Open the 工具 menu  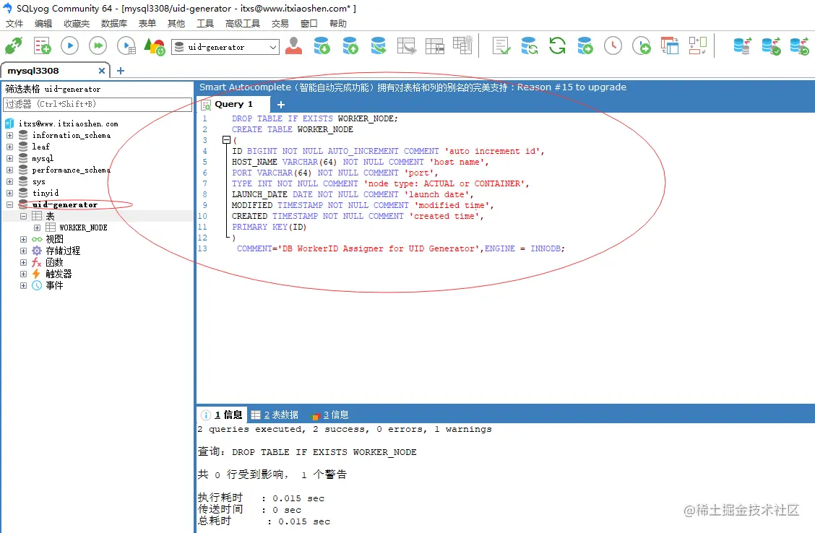[204, 23]
